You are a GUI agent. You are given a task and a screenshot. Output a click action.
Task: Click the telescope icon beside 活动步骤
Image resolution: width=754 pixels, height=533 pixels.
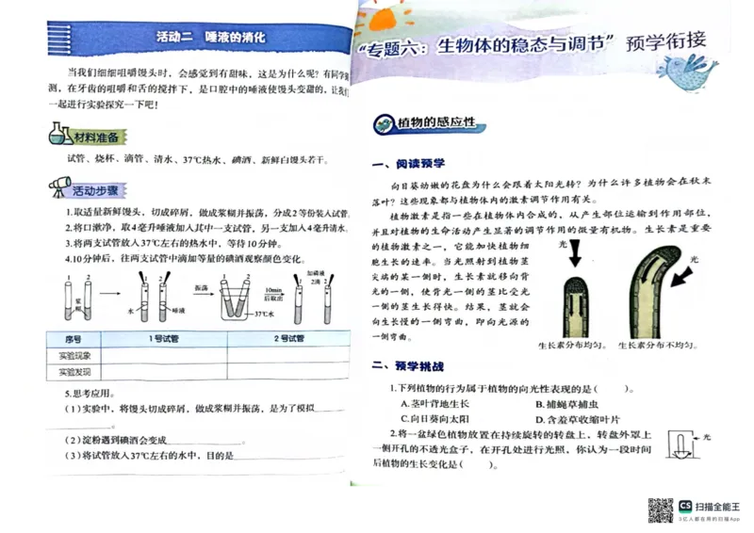[59, 187]
